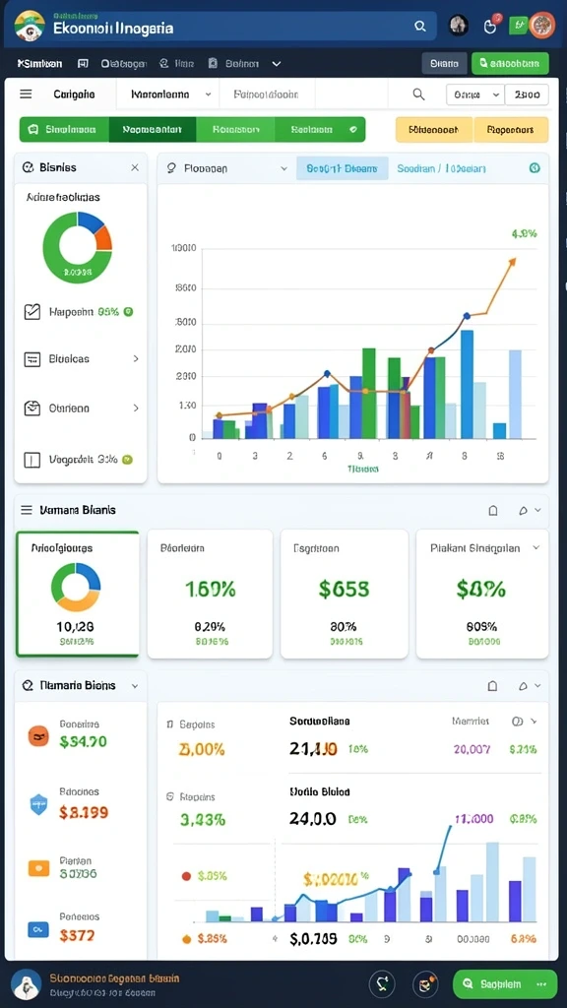This screenshot has height=1008, width=567.
Task: Click the yellow Riopeoors button
Action: click(x=511, y=129)
